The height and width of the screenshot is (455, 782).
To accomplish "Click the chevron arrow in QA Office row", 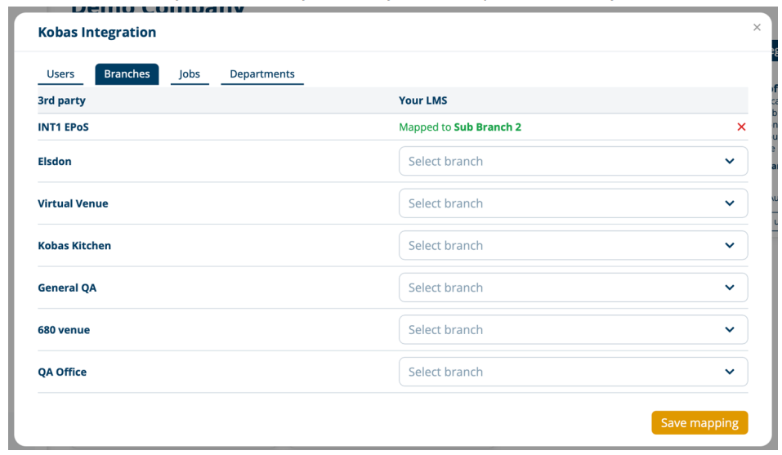I will [x=730, y=372].
